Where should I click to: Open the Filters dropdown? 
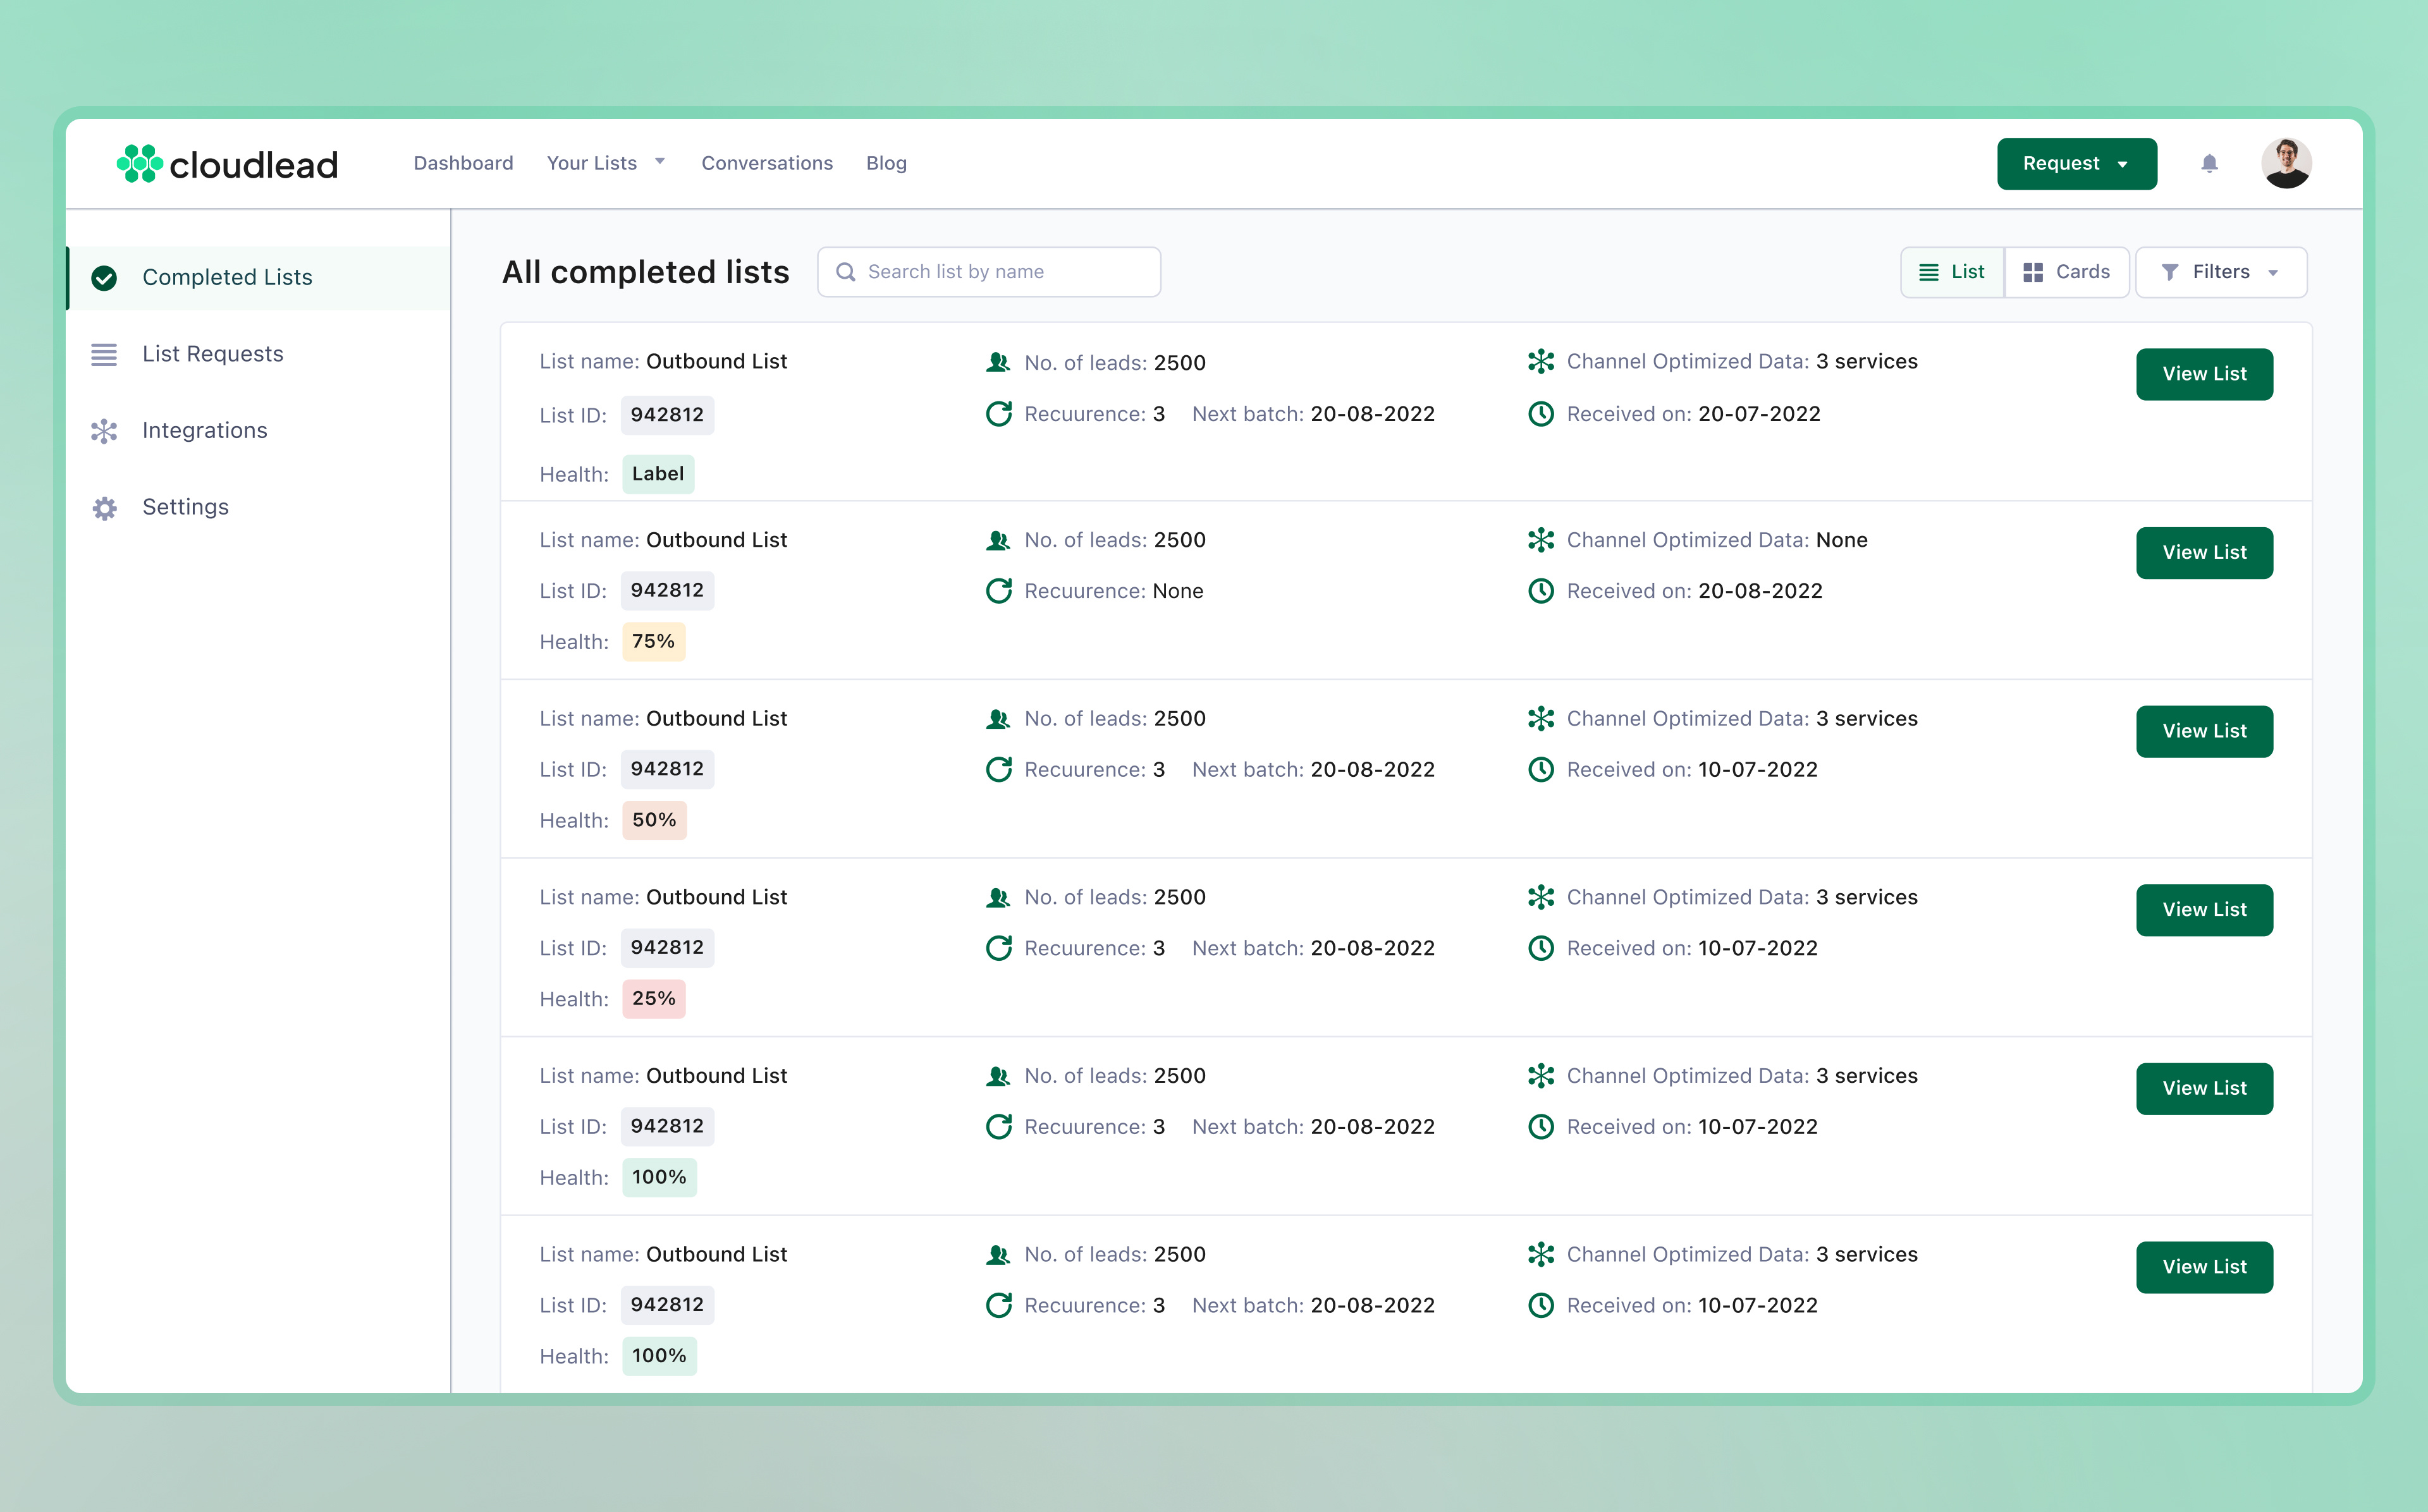pos(2220,271)
